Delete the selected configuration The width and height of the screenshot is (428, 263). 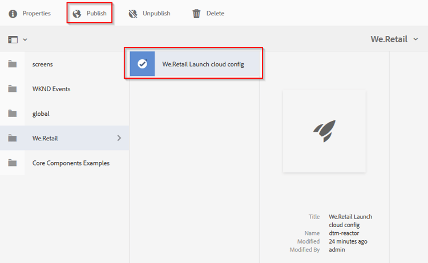click(x=208, y=13)
